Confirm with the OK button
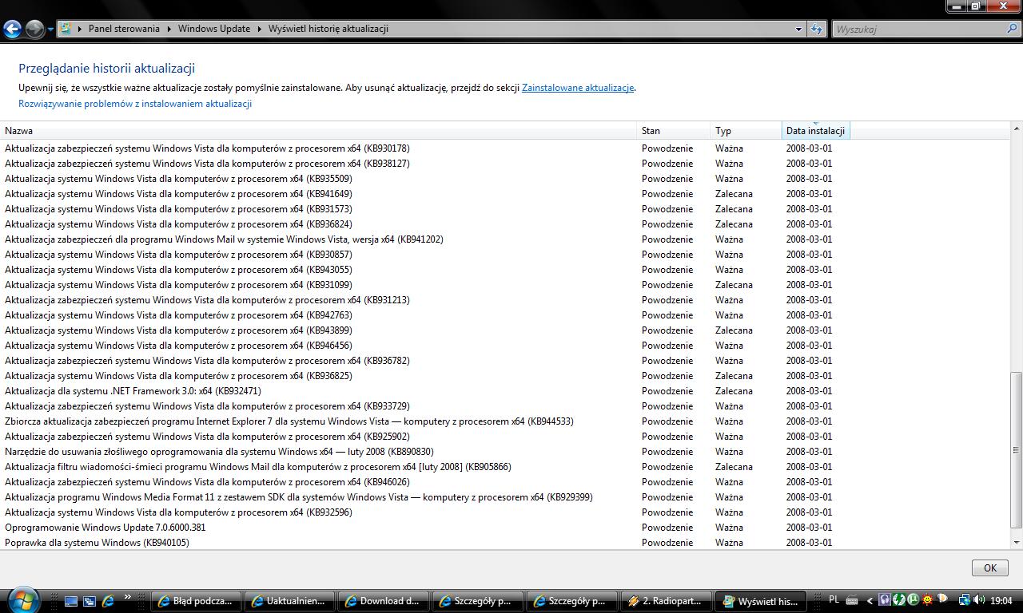Screen dimensions: 1023x613 point(989,568)
